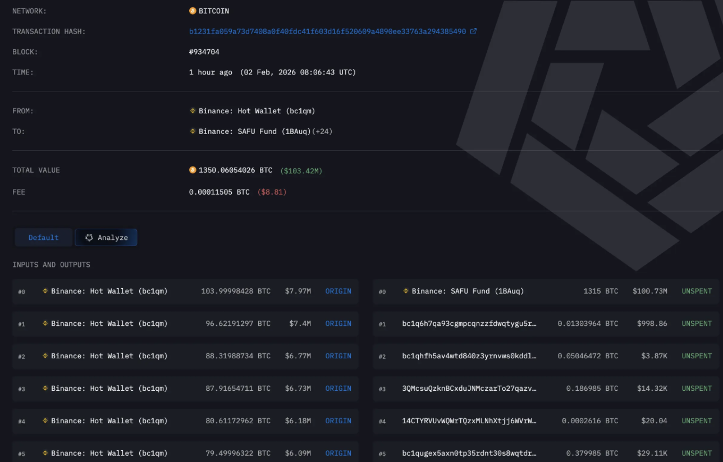Open external link icon beside transaction hash
The width and height of the screenshot is (723, 462).
pyautogui.click(x=473, y=31)
